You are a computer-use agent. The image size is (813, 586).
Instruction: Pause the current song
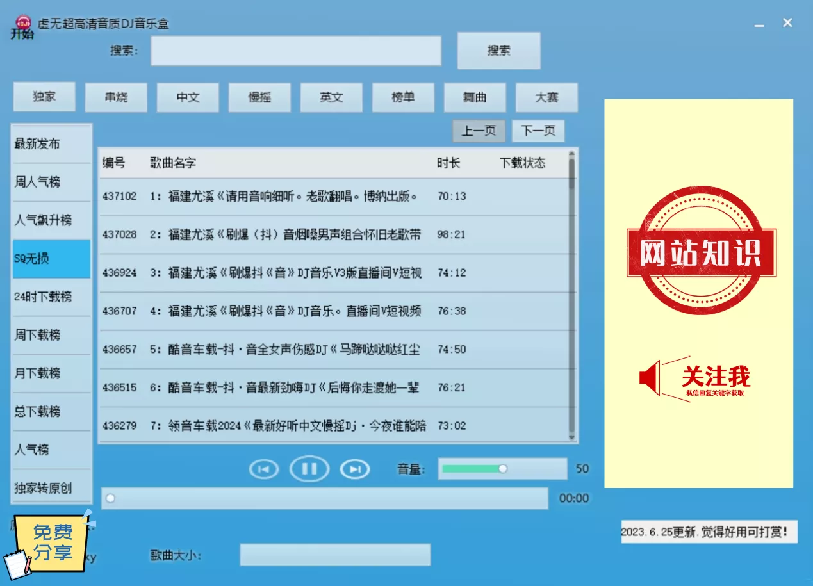click(x=309, y=469)
